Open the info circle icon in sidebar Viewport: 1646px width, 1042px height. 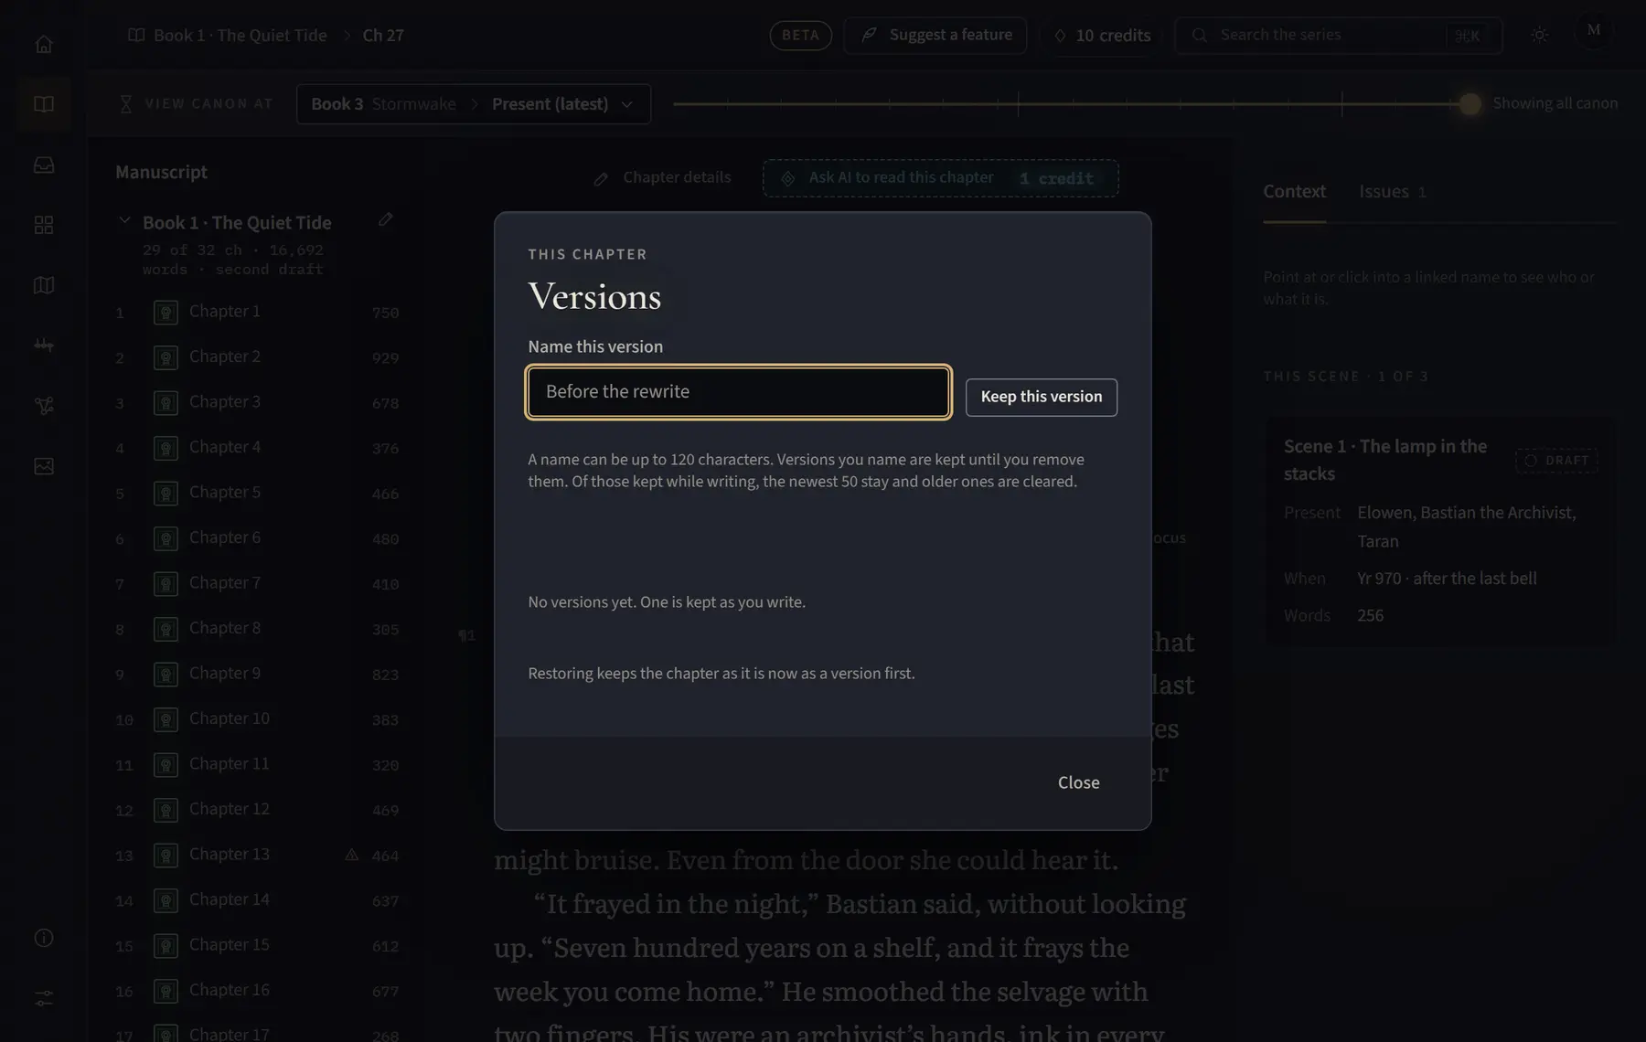click(x=44, y=938)
